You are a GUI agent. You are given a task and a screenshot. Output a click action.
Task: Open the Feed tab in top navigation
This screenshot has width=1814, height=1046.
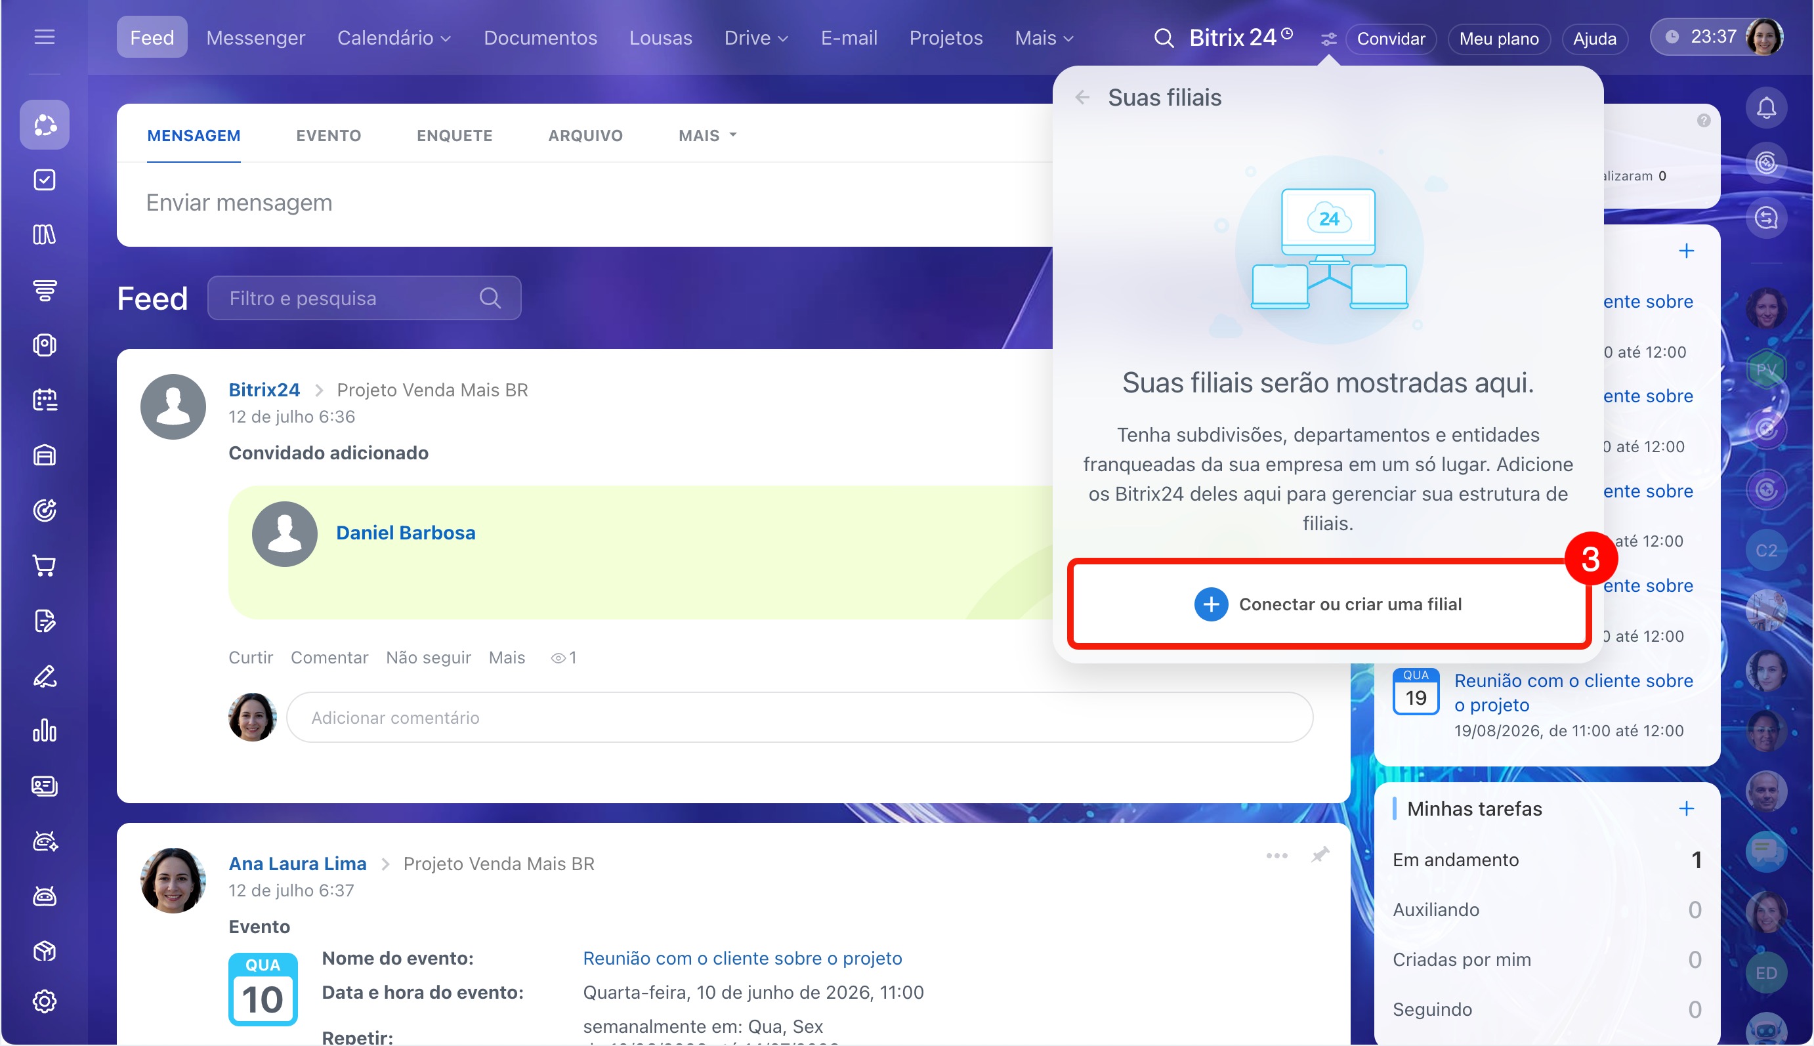tap(152, 37)
